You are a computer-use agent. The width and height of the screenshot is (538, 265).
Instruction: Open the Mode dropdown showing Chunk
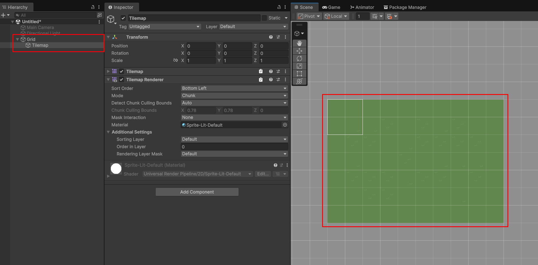[235, 96]
